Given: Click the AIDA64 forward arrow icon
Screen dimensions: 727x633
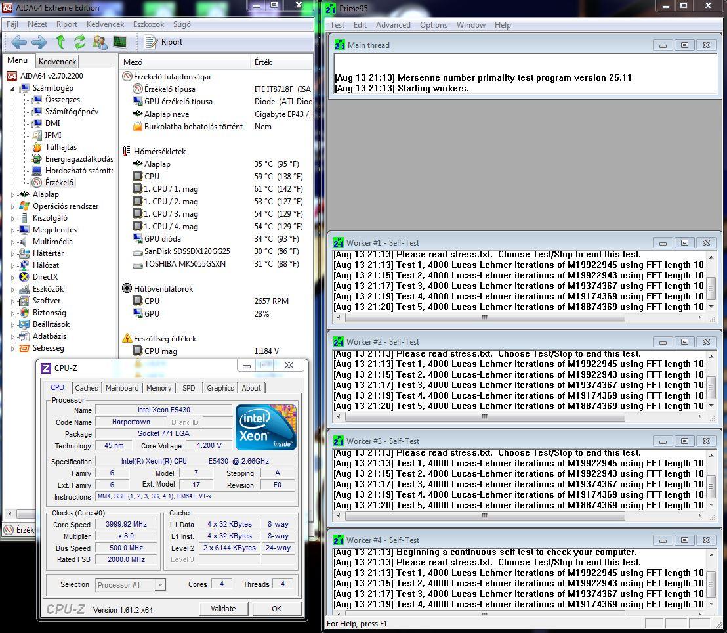Looking at the screenshot, I should (x=39, y=42).
